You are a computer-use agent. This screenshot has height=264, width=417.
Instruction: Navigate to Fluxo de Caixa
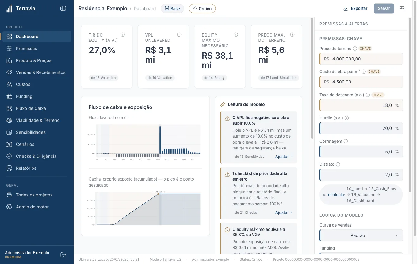click(x=37, y=108)
